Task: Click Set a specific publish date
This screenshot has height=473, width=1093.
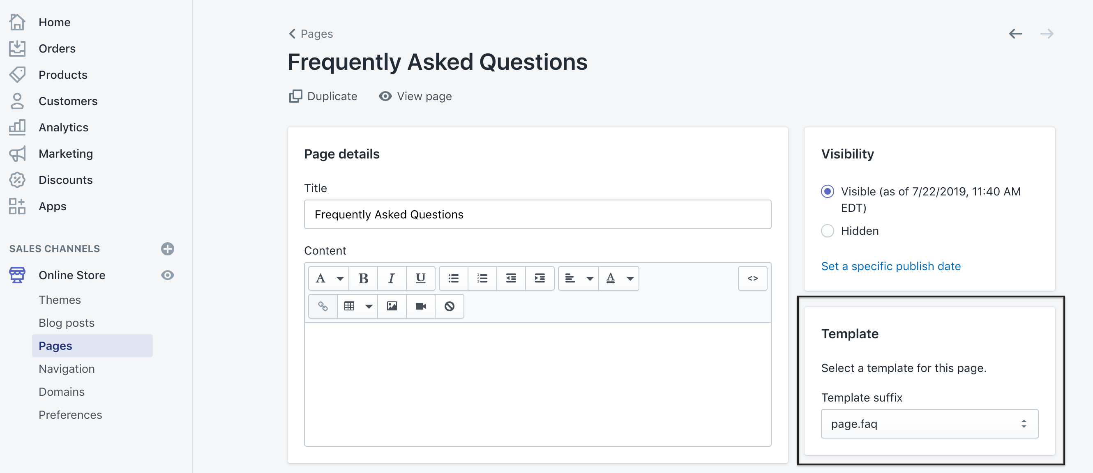Action: [x=890, y=266]
